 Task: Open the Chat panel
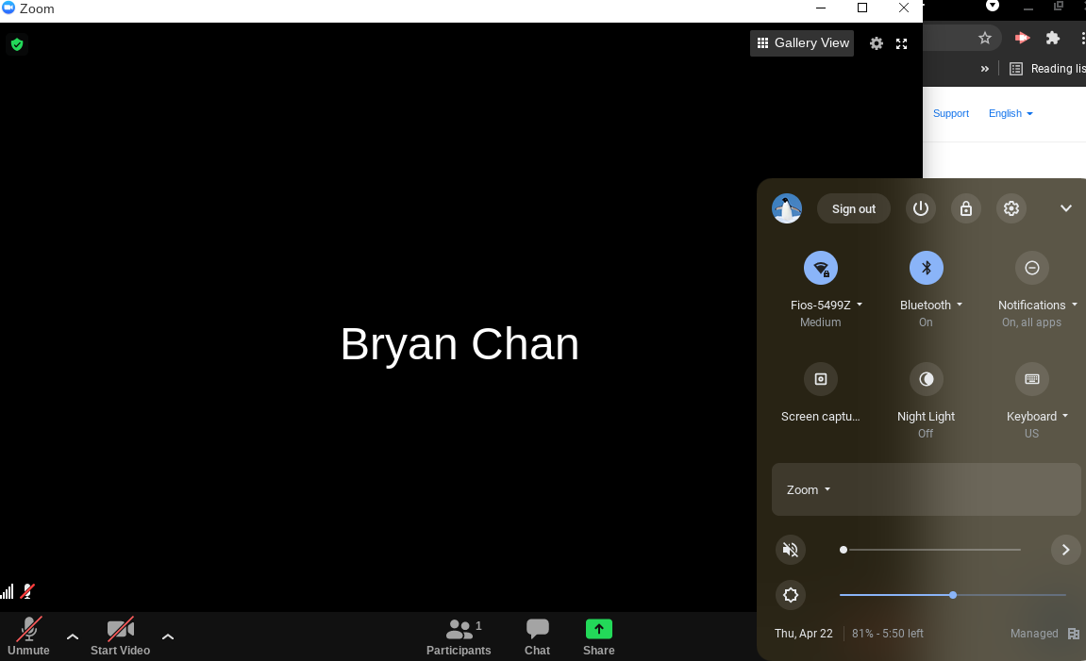537,636
